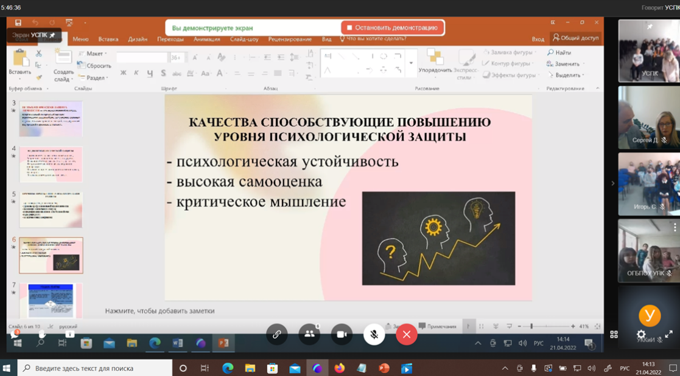Toggle bold Ж formatting
The width and height of the screenshot is (680, 376).
click(x=124, y=73)
